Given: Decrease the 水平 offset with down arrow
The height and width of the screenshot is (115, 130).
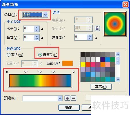Looking at the screenshot, I should 37,30.
